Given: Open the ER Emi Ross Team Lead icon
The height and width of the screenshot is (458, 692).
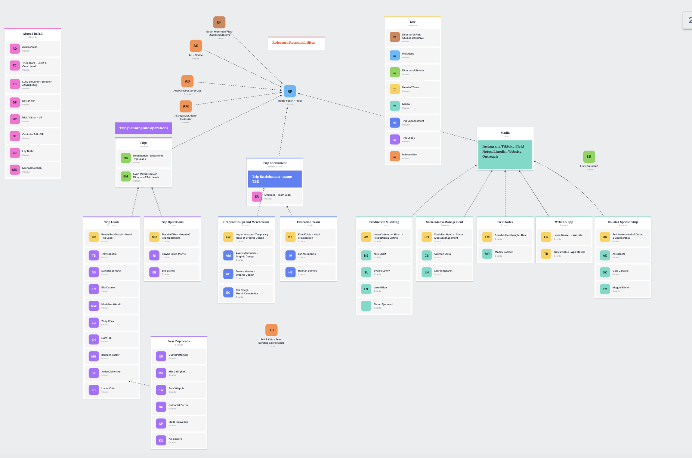Looking at the screenshot, I should [257, 196].
